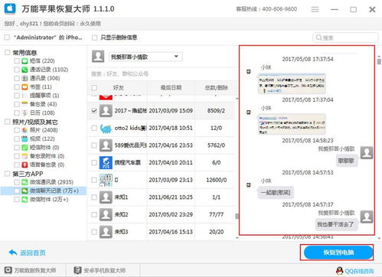Click the 微信通讯录 (2935) WeChat icon
The height and width of the screenshot is (277, 382).
24,182
